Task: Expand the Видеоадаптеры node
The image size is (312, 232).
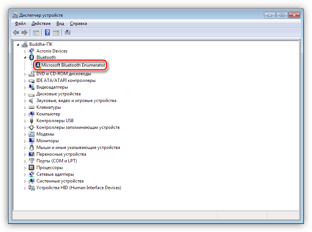Action: click(25, 88)
